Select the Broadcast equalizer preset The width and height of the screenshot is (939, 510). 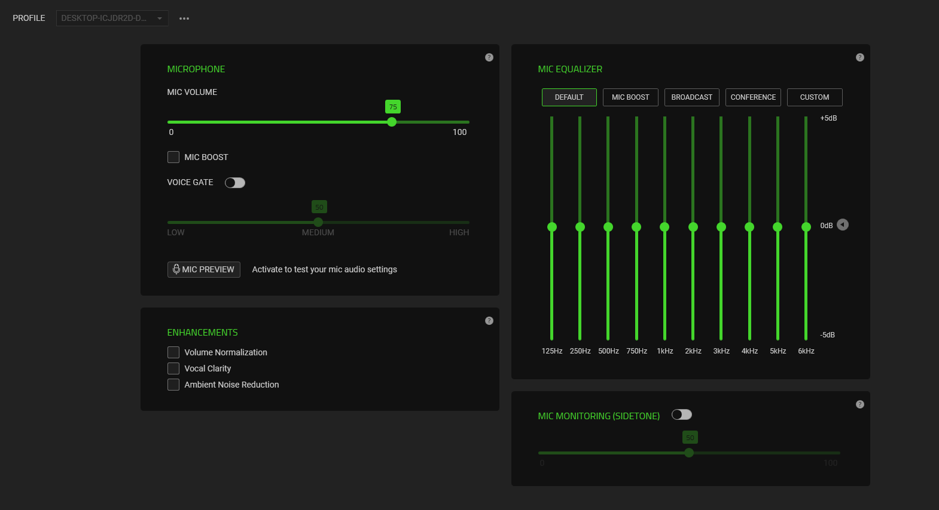[x=691, y=97]
